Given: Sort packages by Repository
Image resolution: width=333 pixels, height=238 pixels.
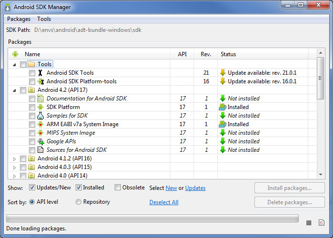Looking at the screenshot, I should click(78, 202).
